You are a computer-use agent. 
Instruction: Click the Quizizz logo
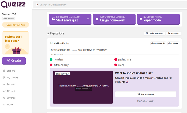13,5
